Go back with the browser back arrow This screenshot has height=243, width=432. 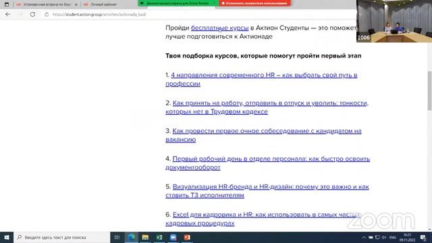7,14
